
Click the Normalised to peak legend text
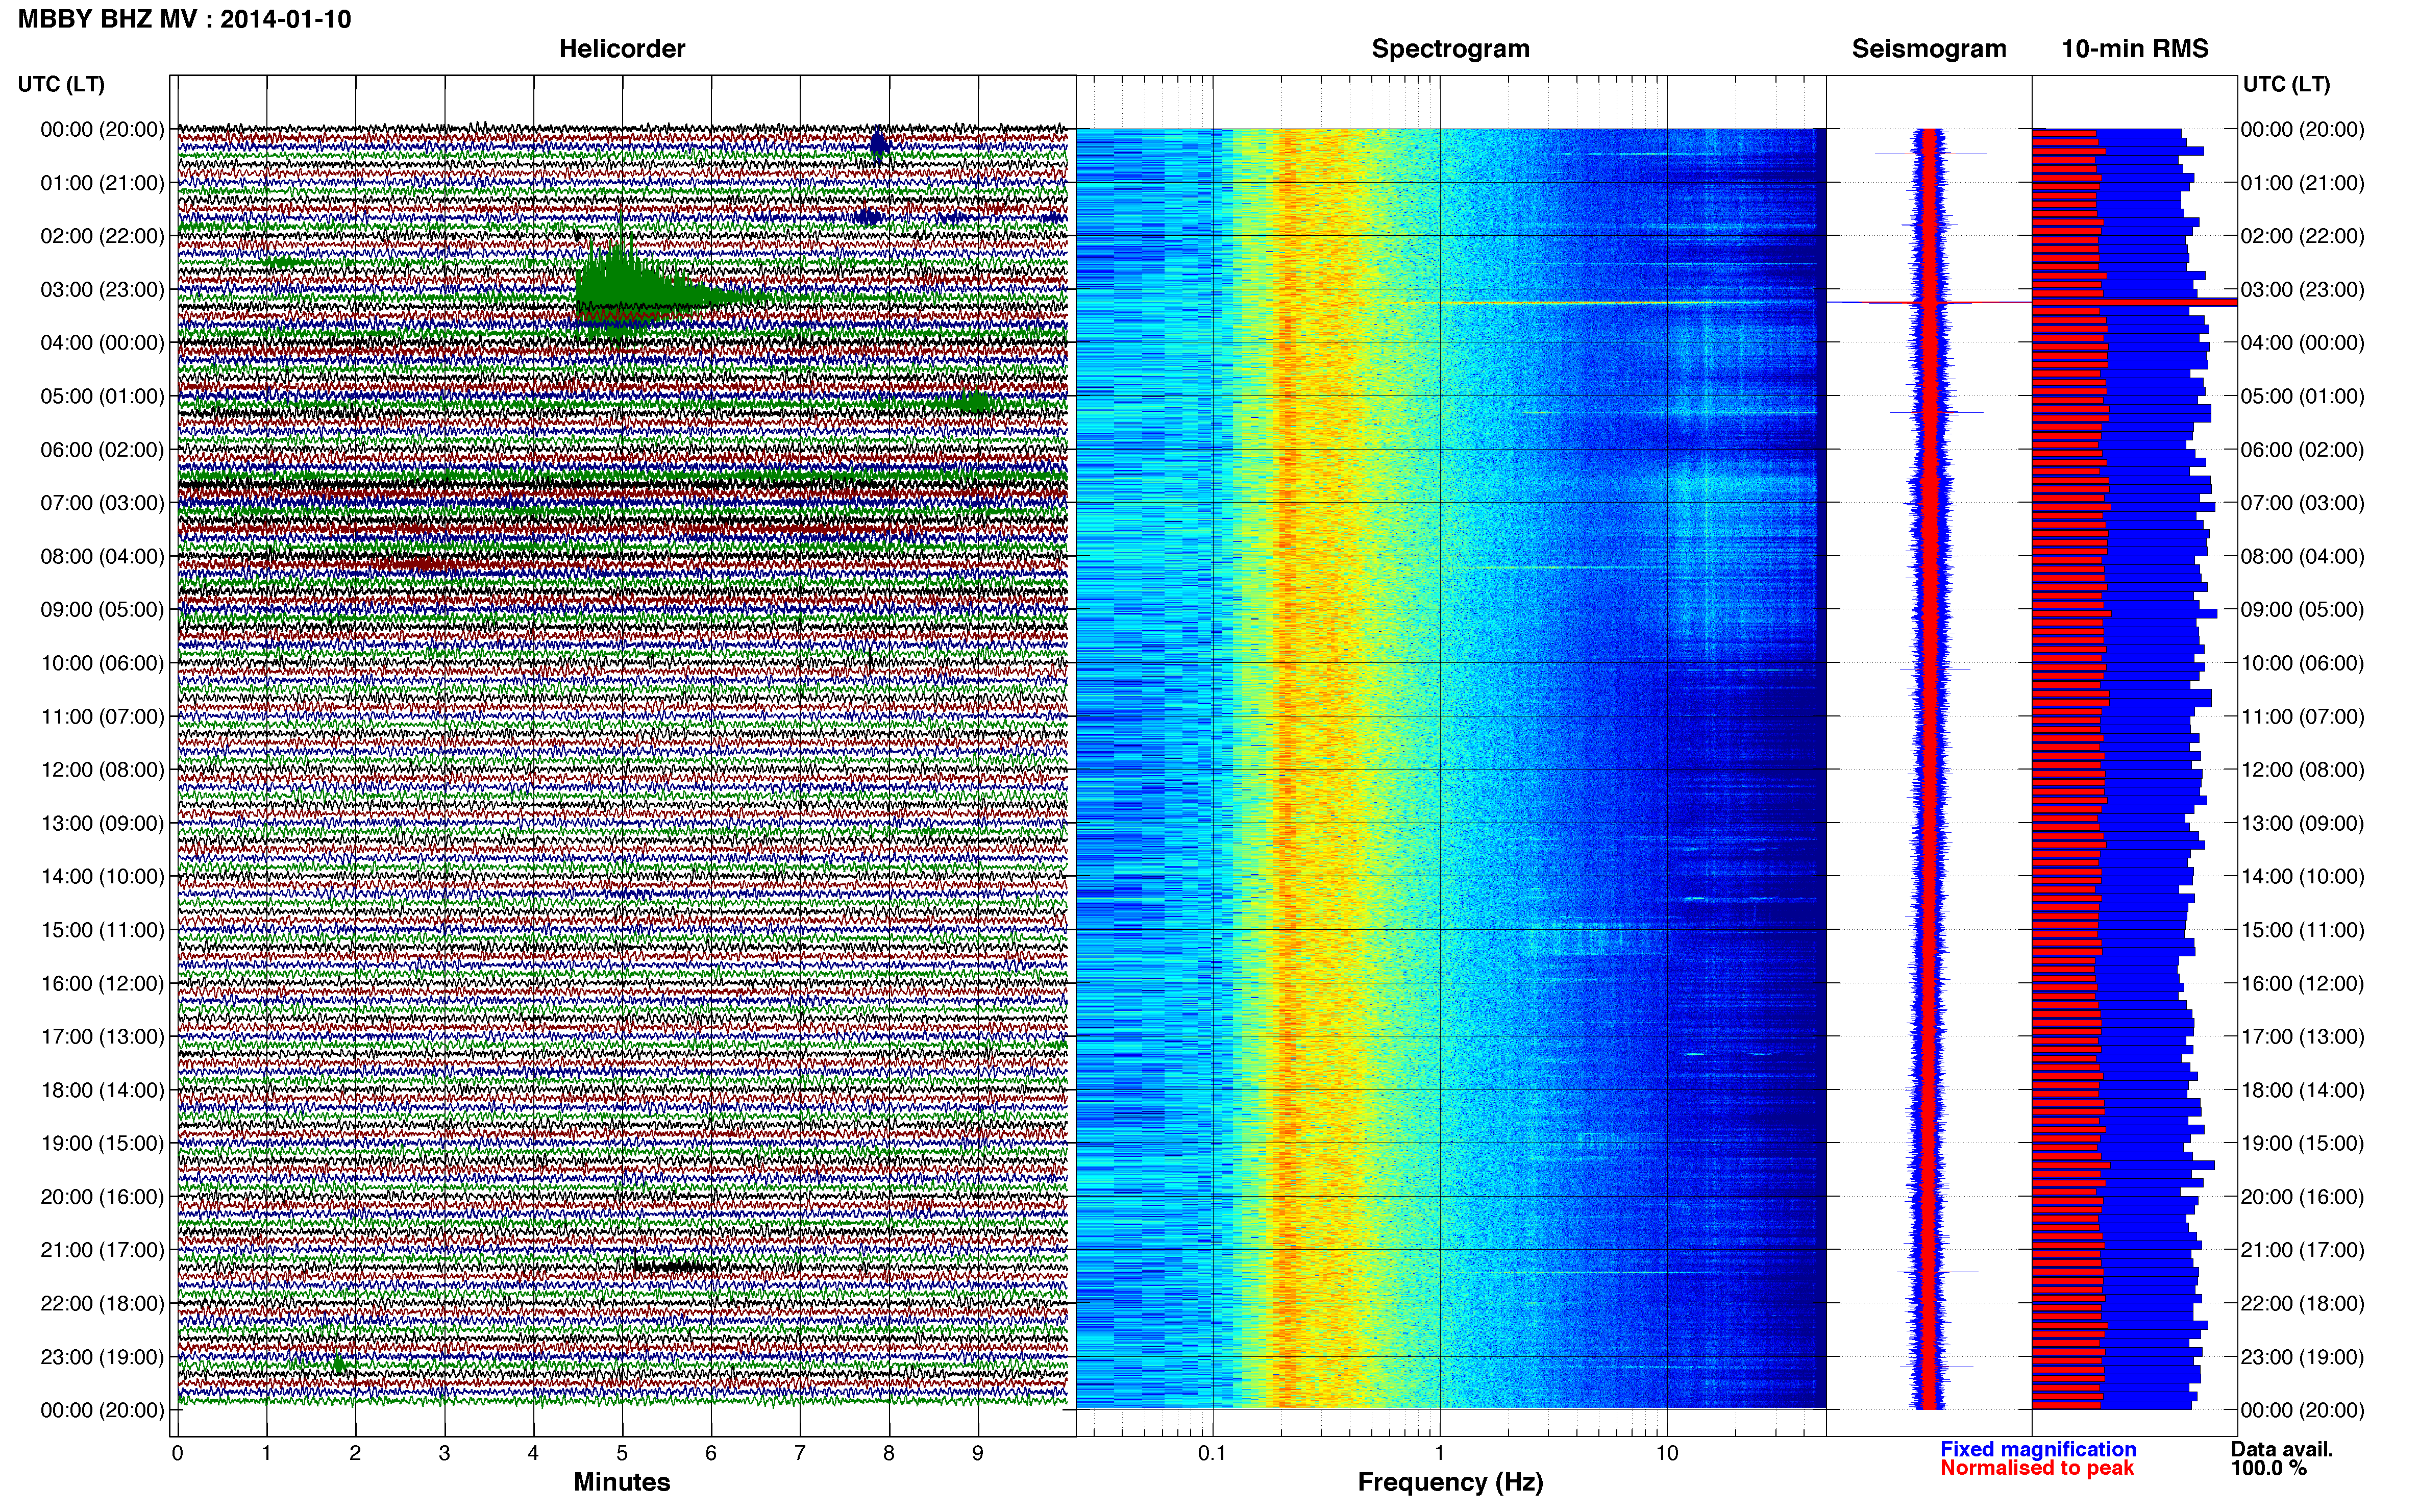tap(2037, 1468)
